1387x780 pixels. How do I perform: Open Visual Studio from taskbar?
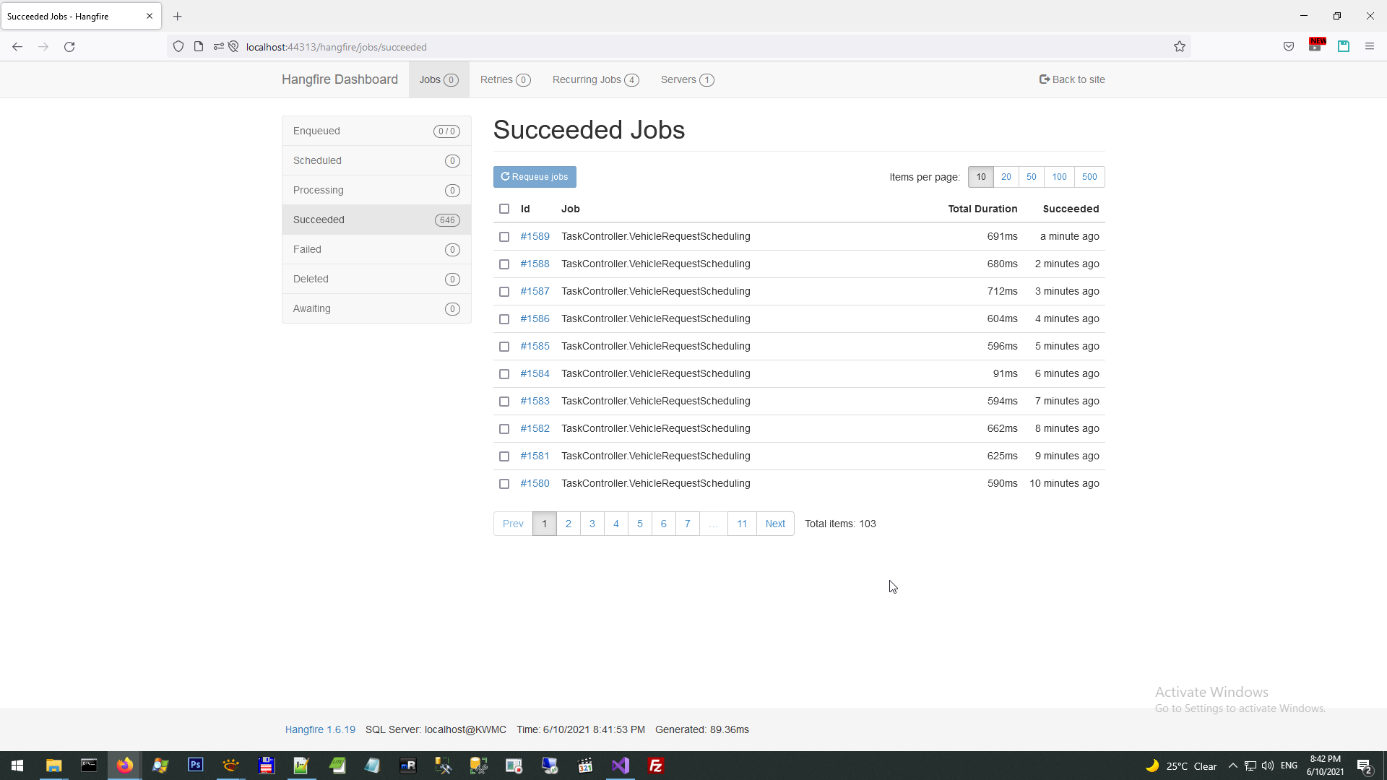coord(621,766)
